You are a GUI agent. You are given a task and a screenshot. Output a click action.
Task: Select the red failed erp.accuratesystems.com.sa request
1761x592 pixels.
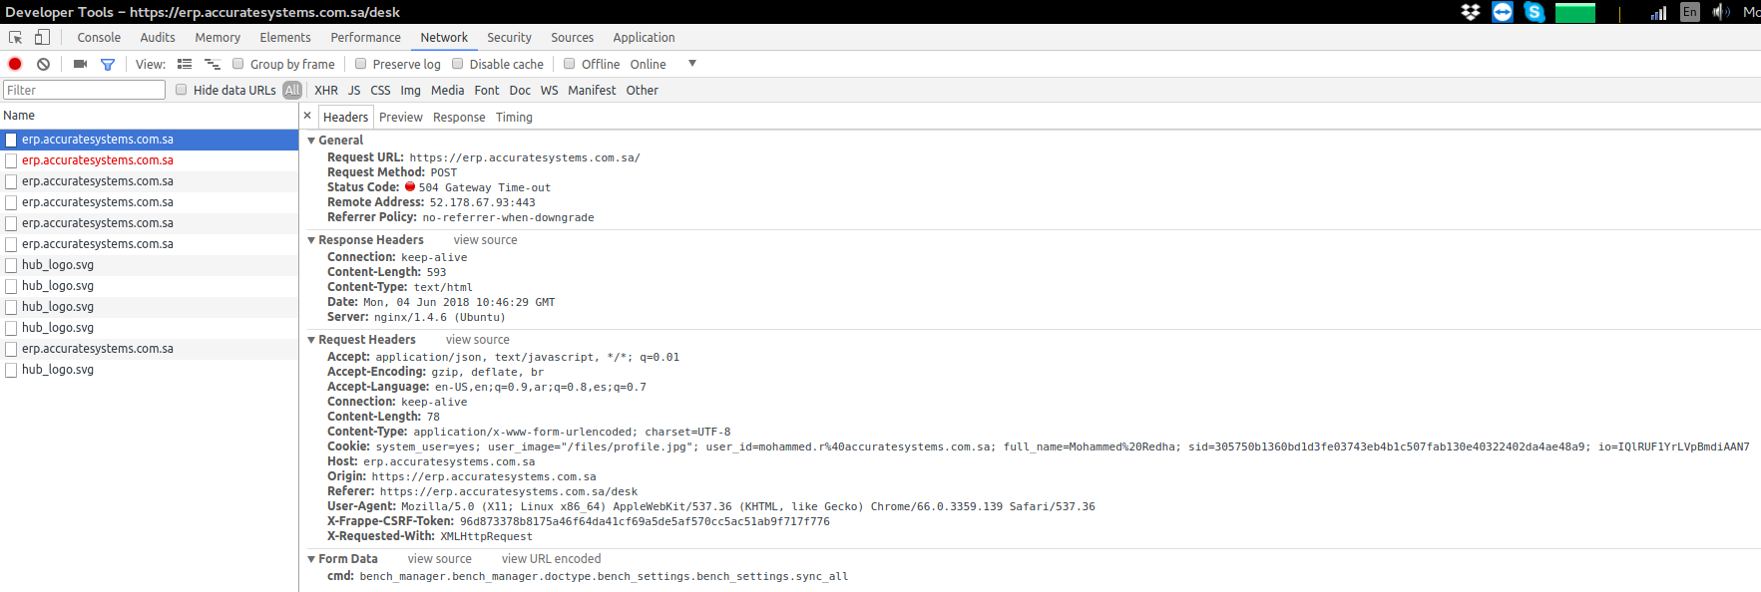pyautogui.click(x=150, y=160)
